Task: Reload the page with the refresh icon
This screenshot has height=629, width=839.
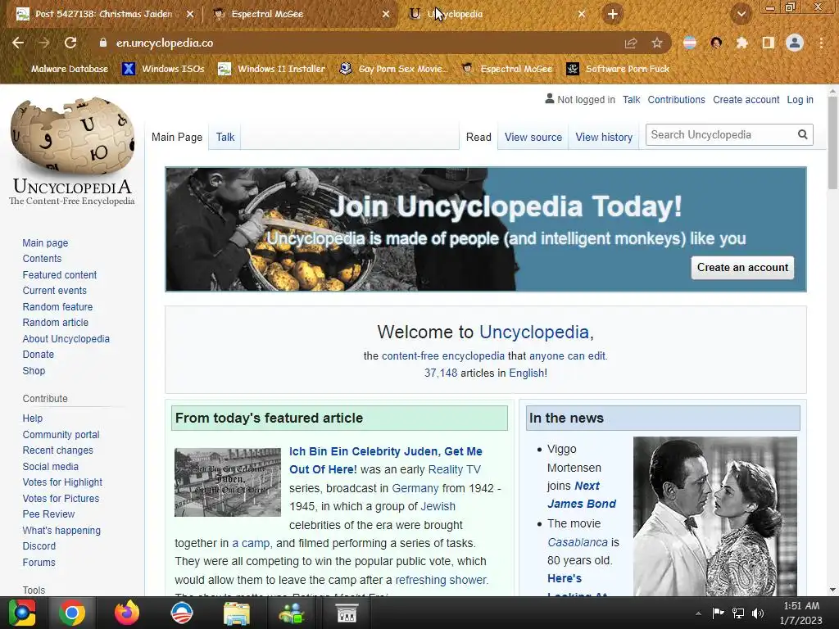Action: (x=70, y=43)
